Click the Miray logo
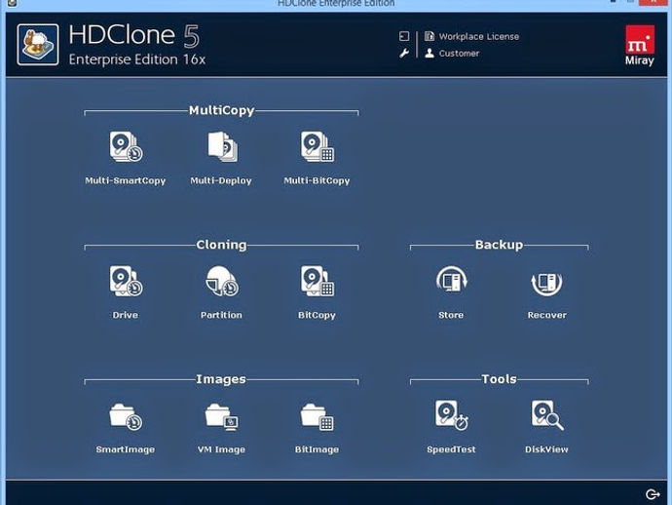 [640, 46]
